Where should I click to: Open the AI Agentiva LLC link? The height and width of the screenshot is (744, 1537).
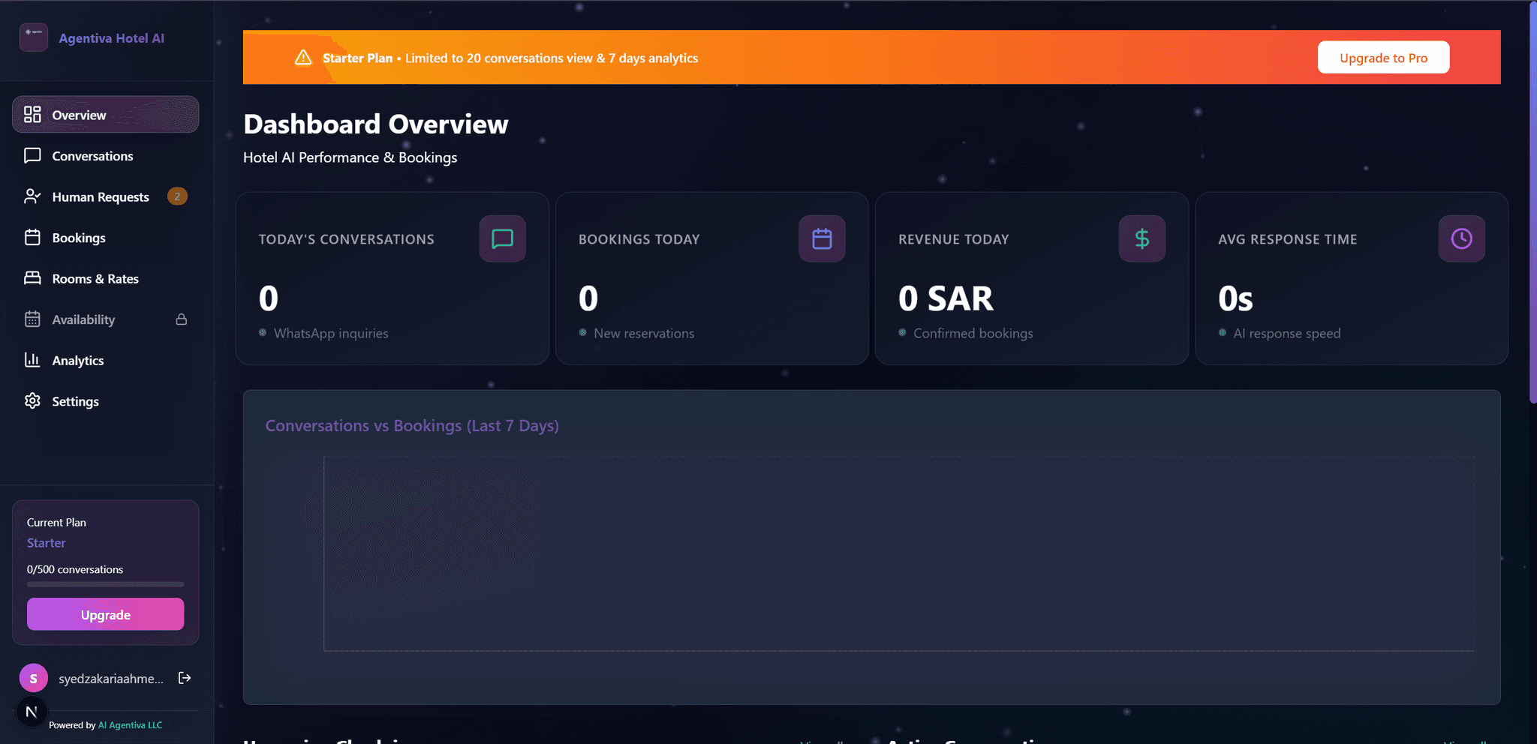tap(129, 724)
